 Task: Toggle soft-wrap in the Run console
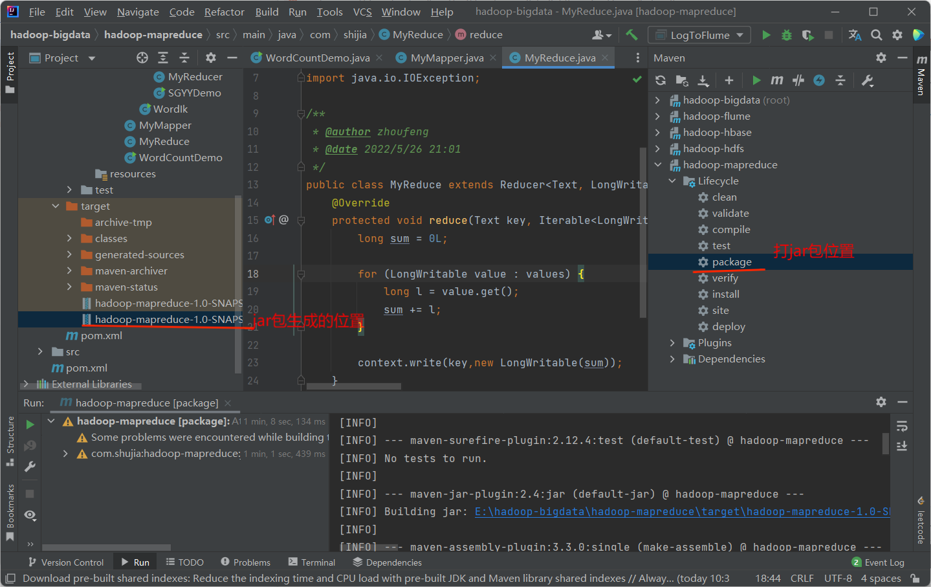point(902,426)
